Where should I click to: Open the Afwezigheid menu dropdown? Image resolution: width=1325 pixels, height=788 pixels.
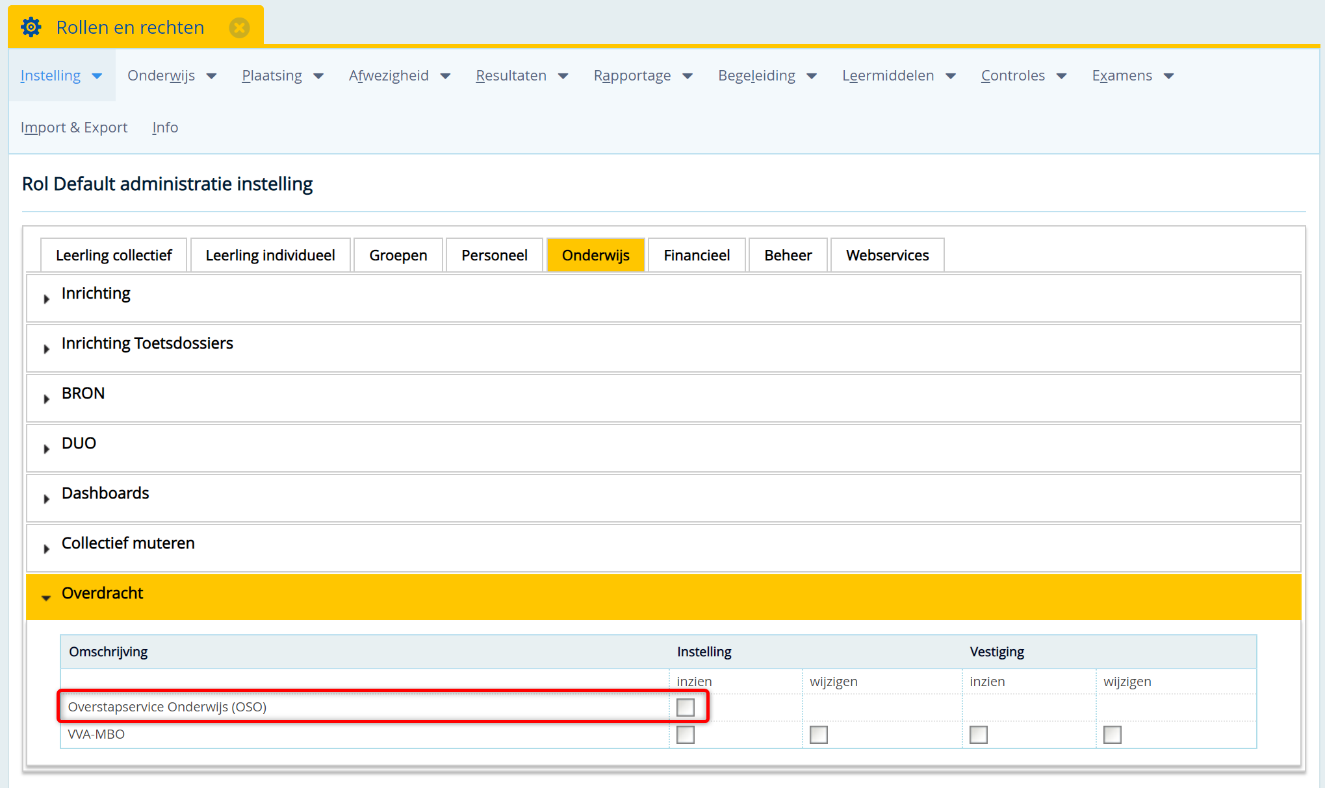coord(400,75)
